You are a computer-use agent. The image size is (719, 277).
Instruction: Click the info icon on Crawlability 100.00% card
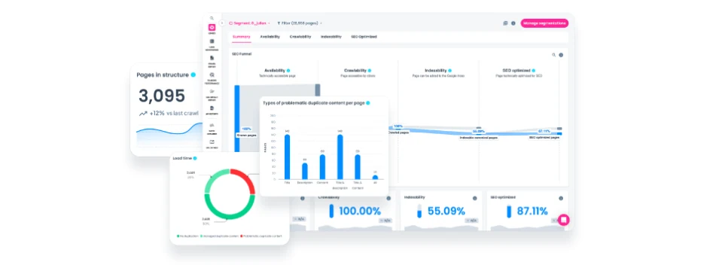click(x=388, y=198)
